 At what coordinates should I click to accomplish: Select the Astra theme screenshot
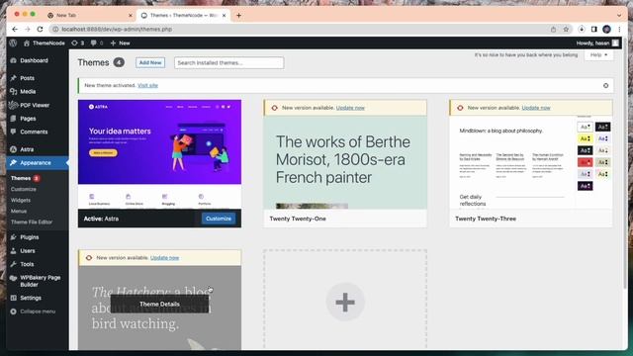pyautogui.click(x=159, y=154)
